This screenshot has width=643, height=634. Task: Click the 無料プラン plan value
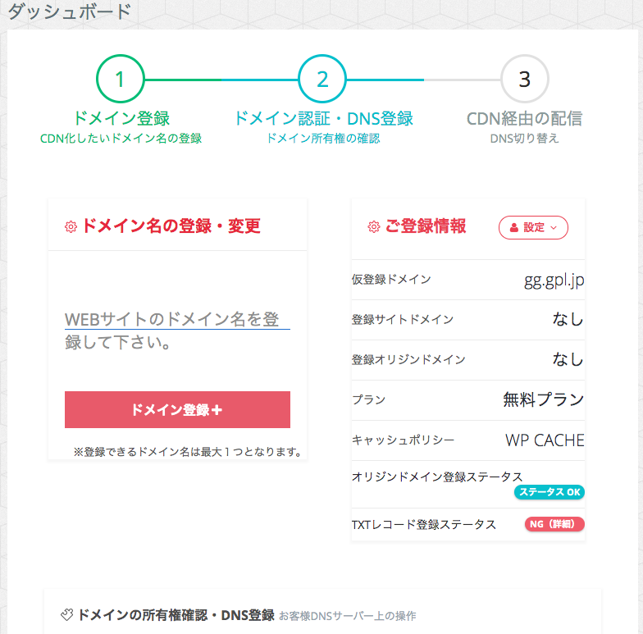(x=543, y=400)
